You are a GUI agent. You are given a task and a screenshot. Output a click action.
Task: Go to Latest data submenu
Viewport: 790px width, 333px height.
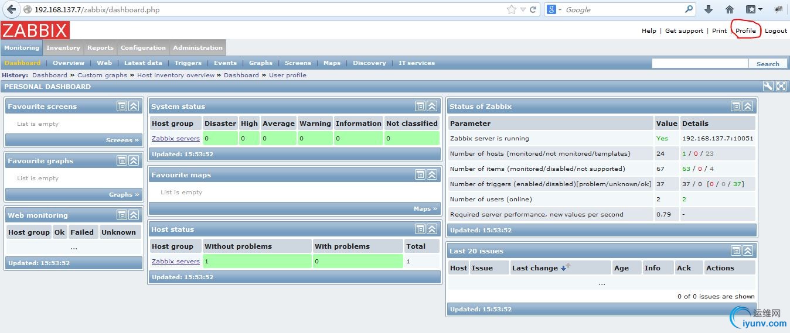tap(143, 63)
